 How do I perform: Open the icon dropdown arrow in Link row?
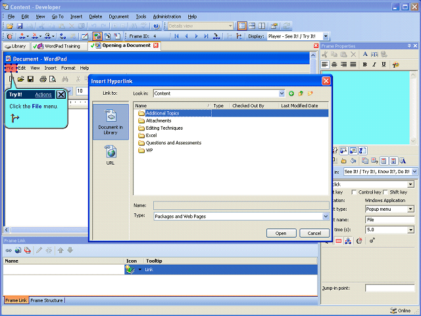(x=140, y=269)
